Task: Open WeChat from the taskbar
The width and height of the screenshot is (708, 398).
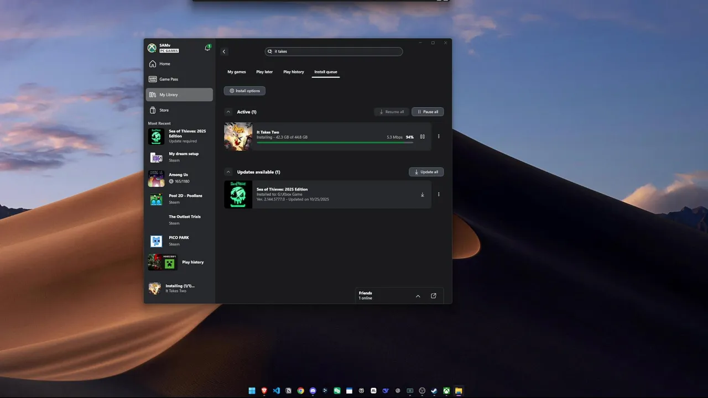Action: pos(337,391)
